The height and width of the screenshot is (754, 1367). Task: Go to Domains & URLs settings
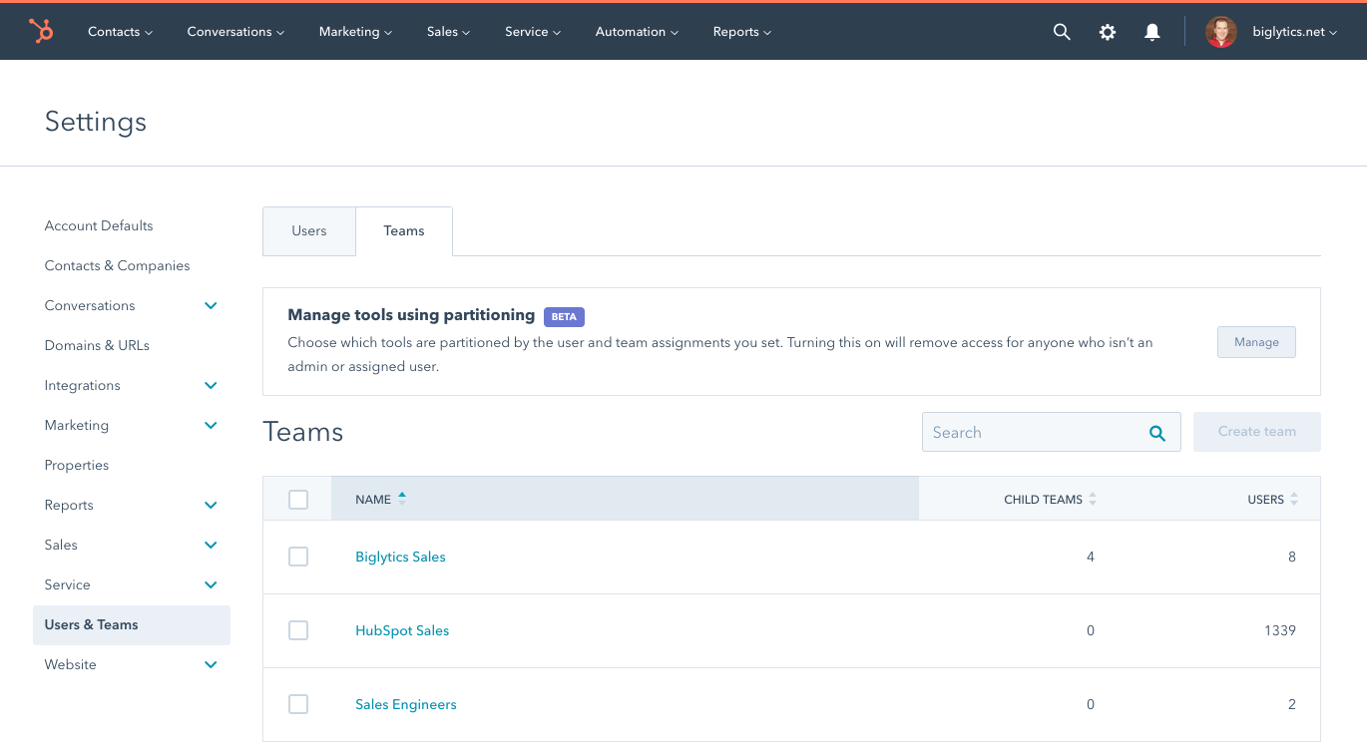(x=97, y=345)
